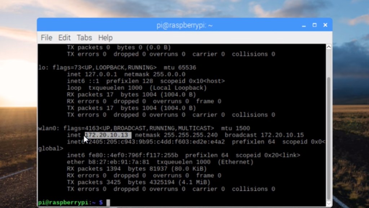Click the terminal window title bar

(184, 25)
